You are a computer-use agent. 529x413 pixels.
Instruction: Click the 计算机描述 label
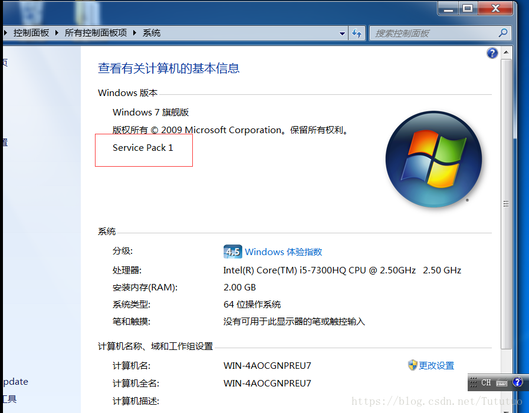click(136, 401)
